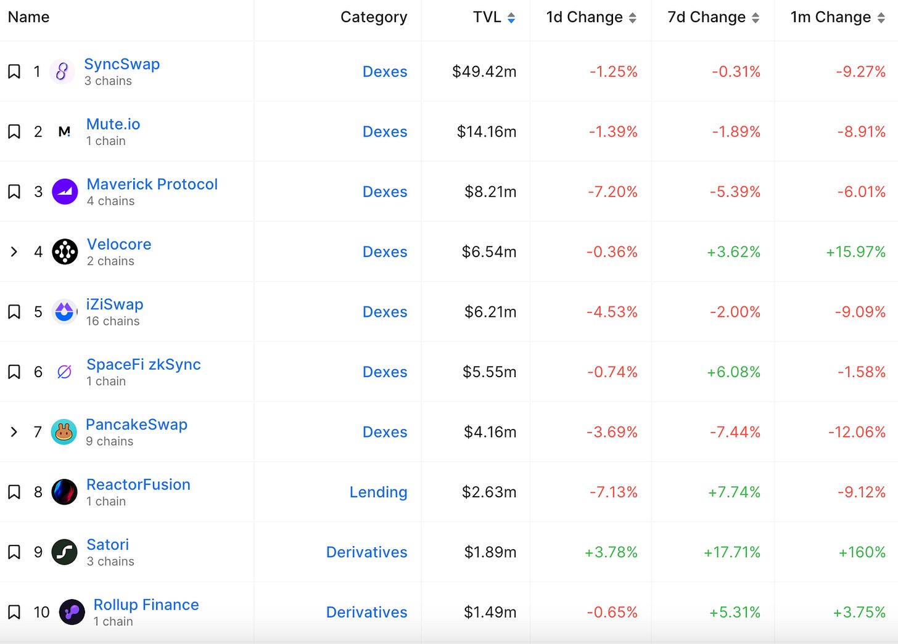Select the '9 chains' text under PancakeSwap

[110, 441]
